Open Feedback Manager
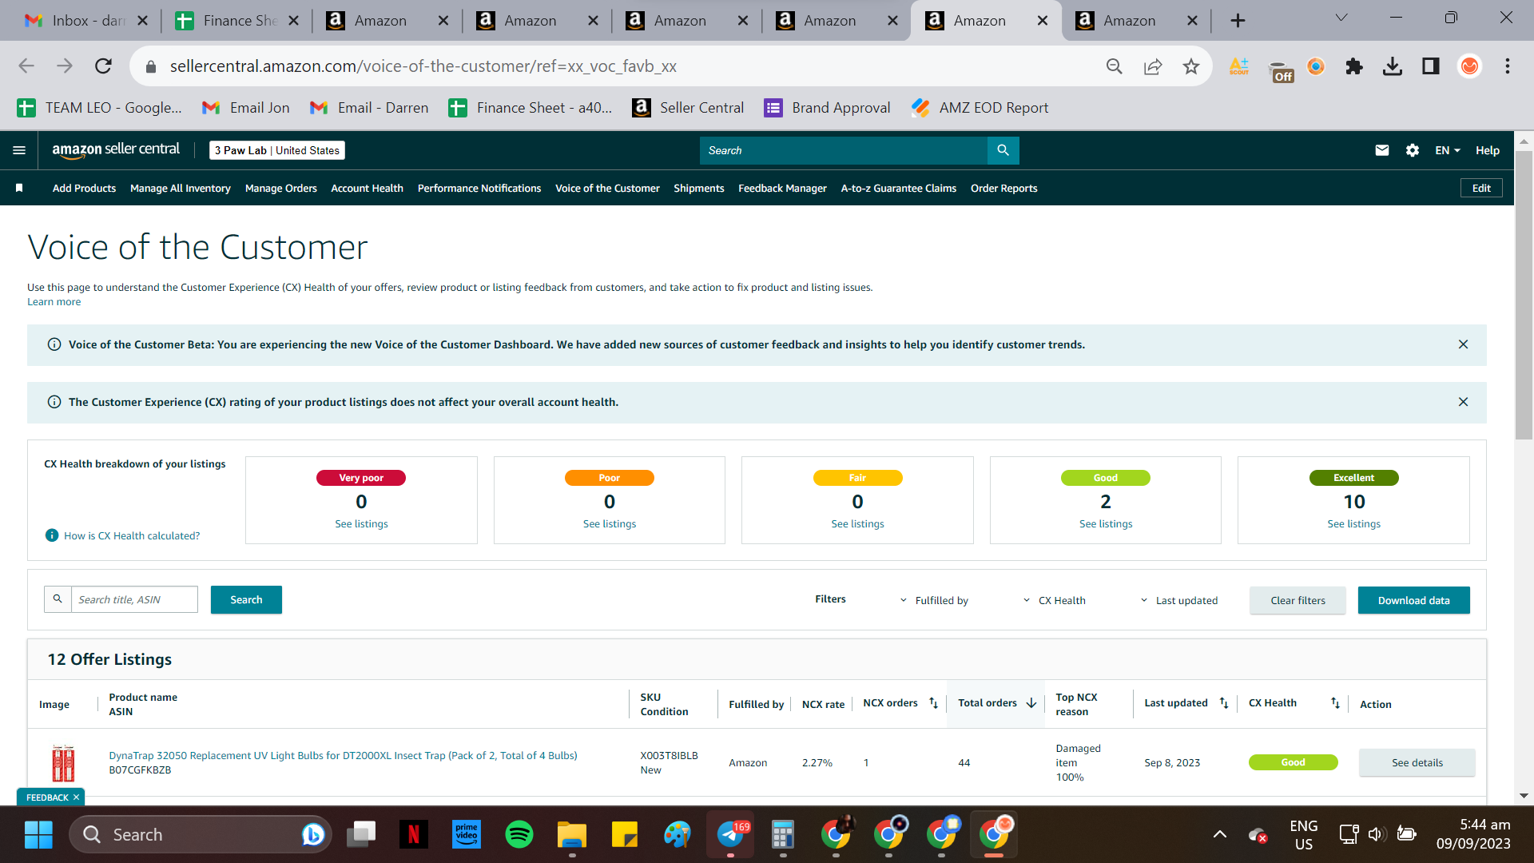1534x863 pixels. (782, 189)
